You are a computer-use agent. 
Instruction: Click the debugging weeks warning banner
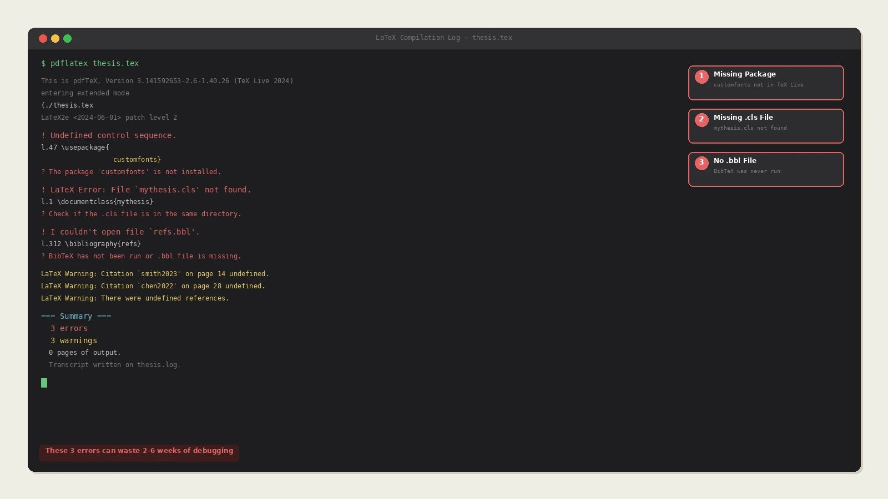click(139, 451)
